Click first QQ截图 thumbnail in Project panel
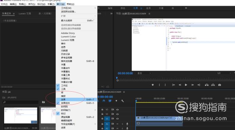235x130 pixels. [20, 115]
